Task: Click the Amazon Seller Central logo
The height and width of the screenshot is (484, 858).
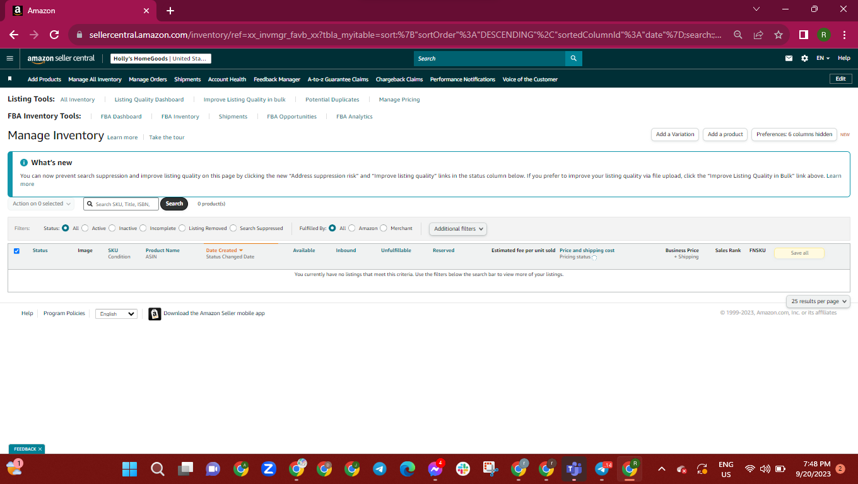Action: [61, 59]
